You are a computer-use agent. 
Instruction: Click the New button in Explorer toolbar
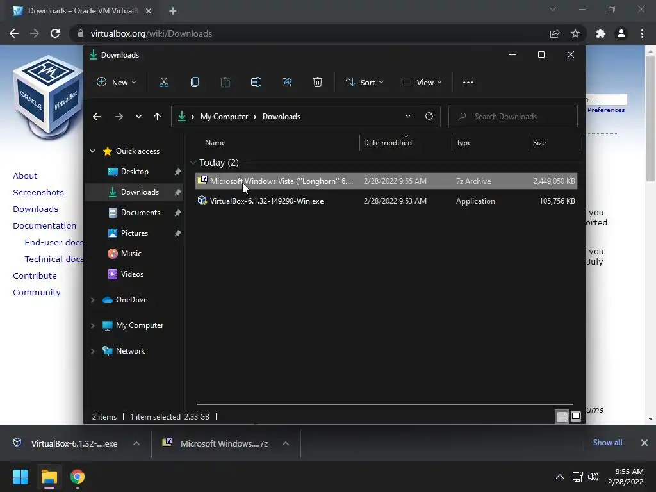click(x=117, y=83)
